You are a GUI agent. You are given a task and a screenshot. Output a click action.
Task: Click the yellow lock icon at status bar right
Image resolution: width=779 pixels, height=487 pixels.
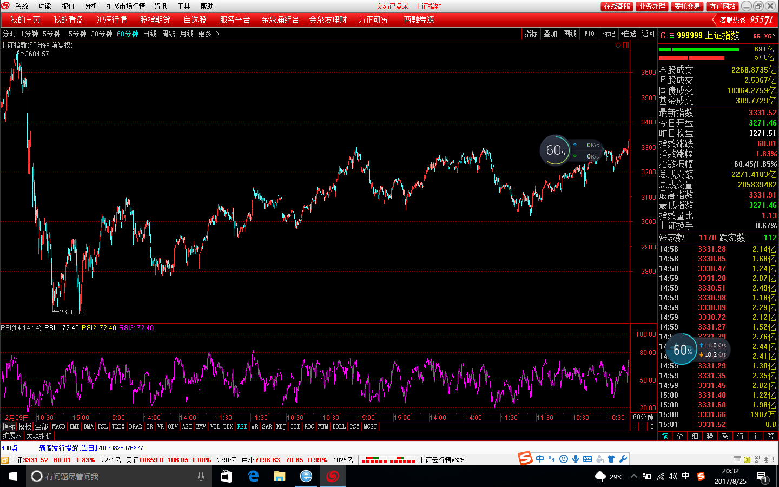click(747, 460)
